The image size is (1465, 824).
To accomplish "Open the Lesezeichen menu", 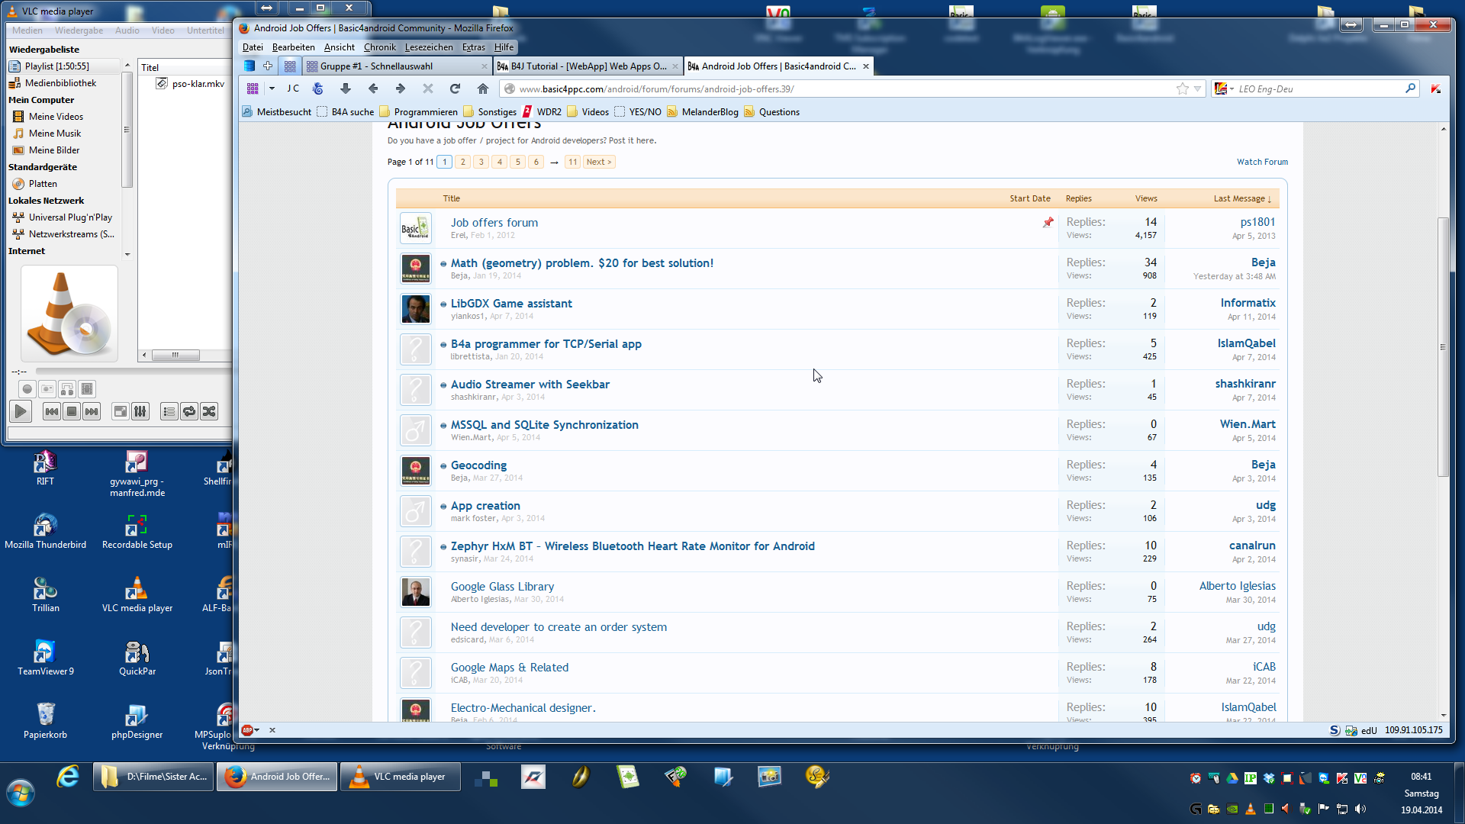I will tap(428, 47).
